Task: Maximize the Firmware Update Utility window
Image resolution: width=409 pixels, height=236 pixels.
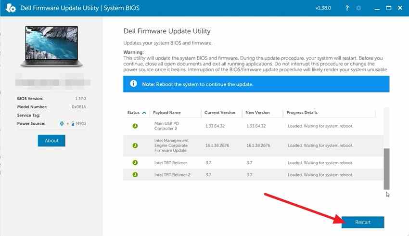Action: [x=389, y=8]
